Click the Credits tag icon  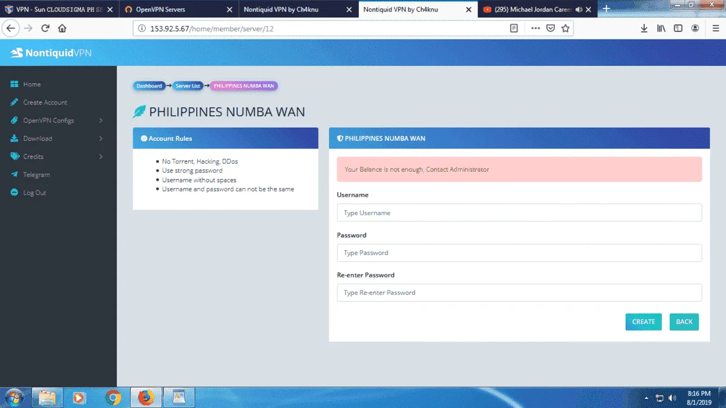pyautogui.click(x=15, y=157)
